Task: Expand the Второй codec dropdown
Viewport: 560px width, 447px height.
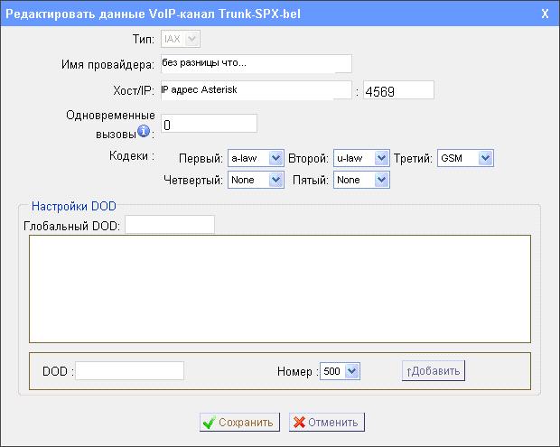Action: click(360, 158)
